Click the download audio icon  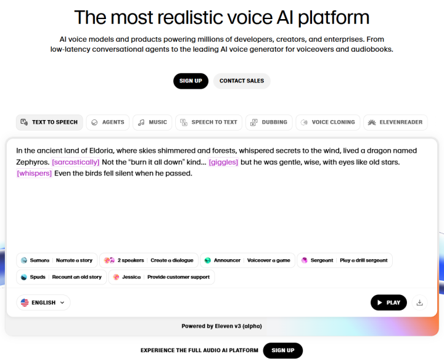coord(420,302)
